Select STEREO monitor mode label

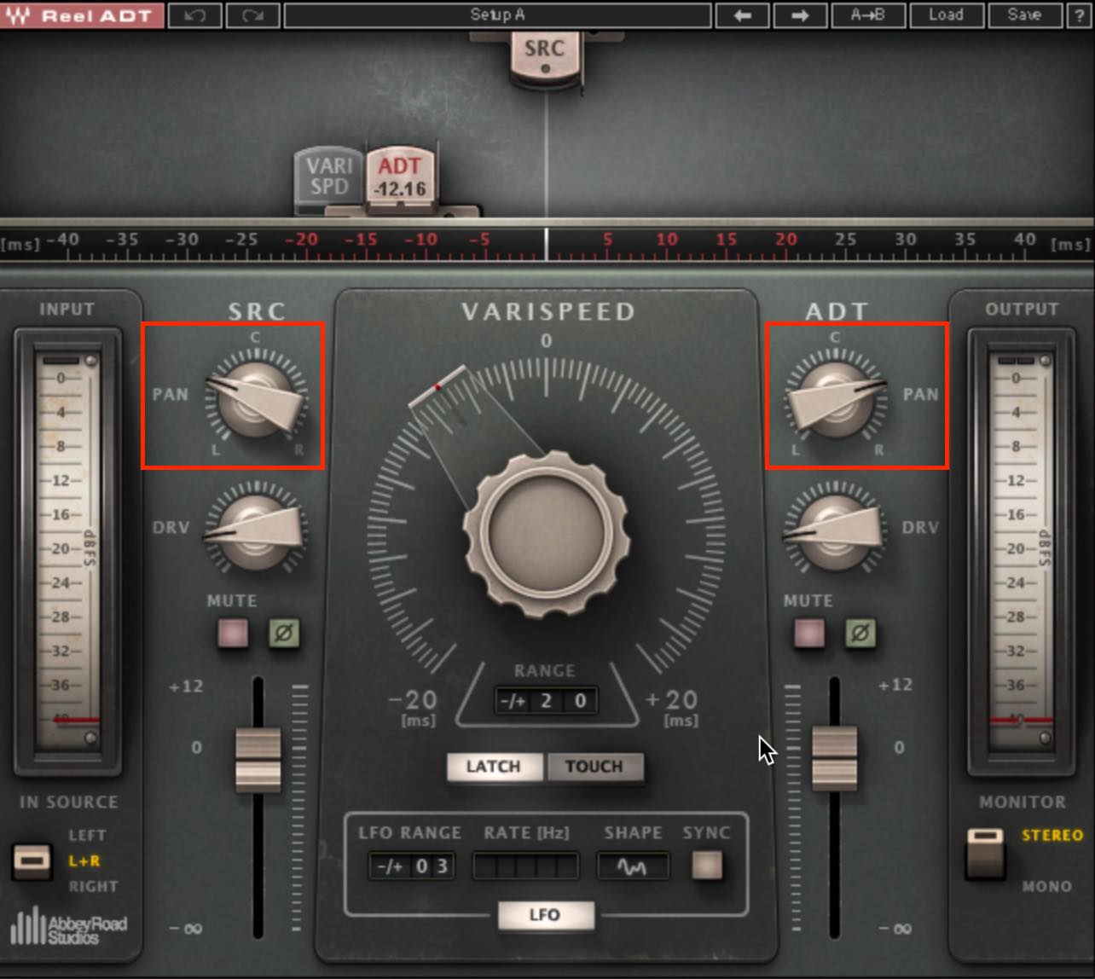[1052, 836]
